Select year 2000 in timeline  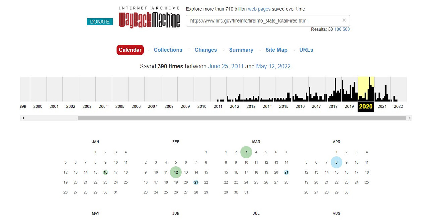pyautogui.click(x=38, y=106)
